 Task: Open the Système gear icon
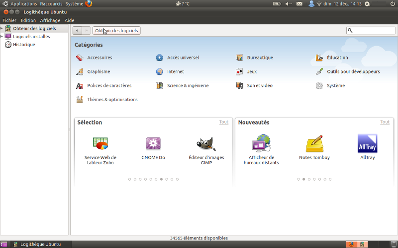pyautogui.click(x=319, y=85)
